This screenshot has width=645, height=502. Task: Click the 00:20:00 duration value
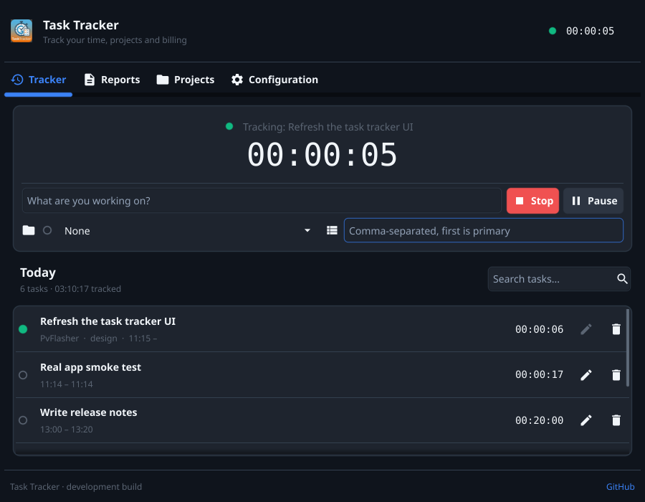pyautogui.click(x=539, y=420)
